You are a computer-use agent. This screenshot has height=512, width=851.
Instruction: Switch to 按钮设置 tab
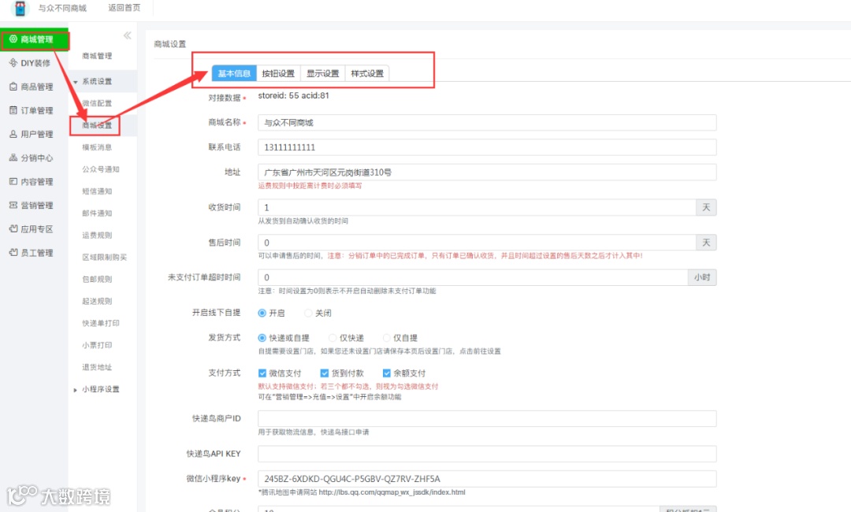click(278, 73)
